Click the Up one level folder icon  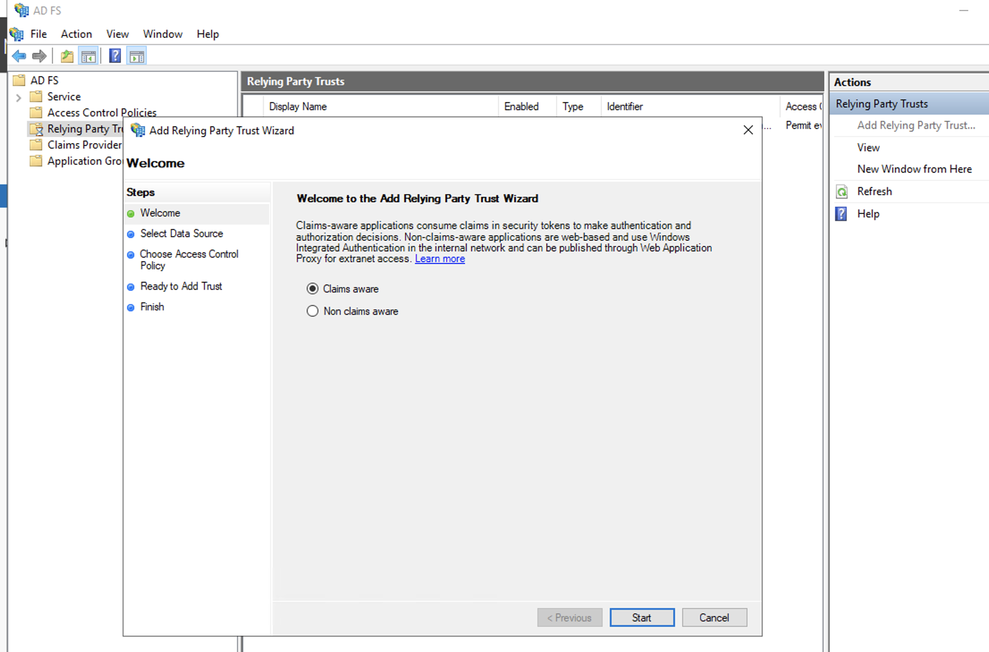point(67,56)
